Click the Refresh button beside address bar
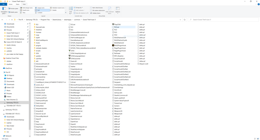Screen dimensions: 260x140 click(x=185, y=20)
